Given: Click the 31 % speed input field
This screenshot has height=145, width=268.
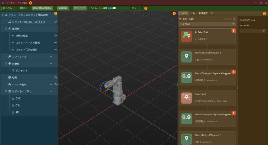Looking at the screenshot, I should tap(135, 8).
